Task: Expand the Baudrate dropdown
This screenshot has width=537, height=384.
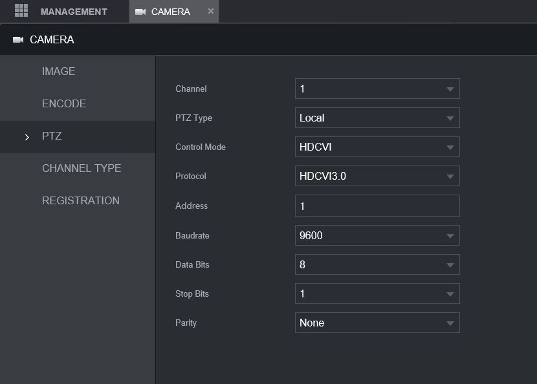Action: point(377,236)
